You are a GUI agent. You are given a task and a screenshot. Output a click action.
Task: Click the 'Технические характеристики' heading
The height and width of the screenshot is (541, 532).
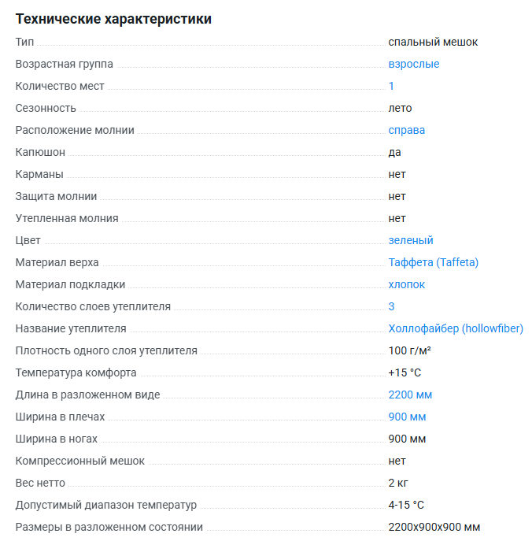[x=113, y=19]
